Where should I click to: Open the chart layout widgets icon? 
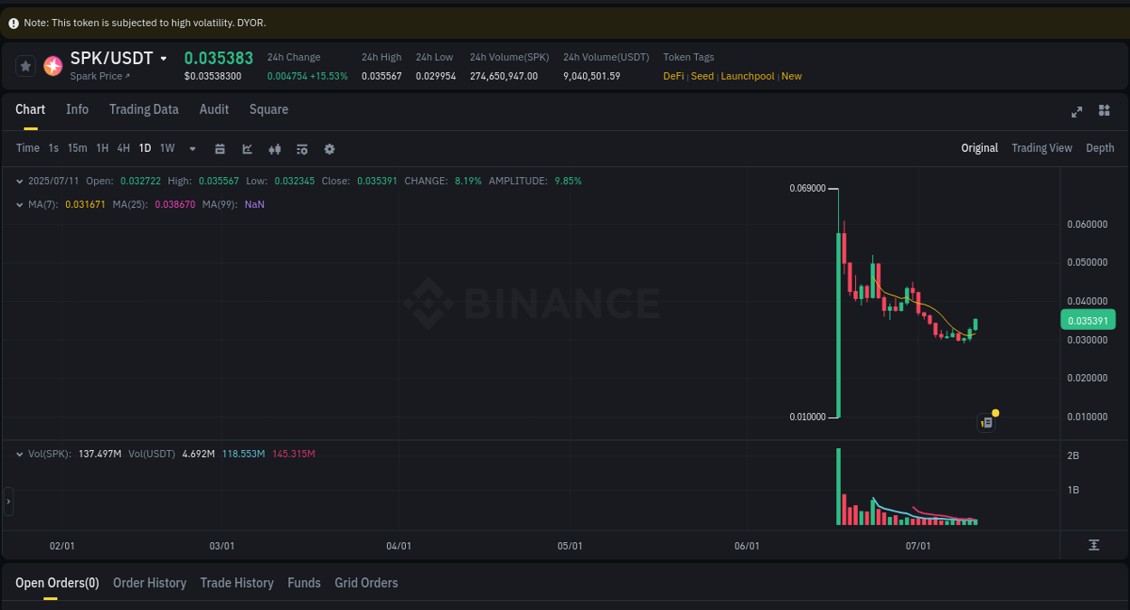pyautogui.click(x=1104, y=111)
